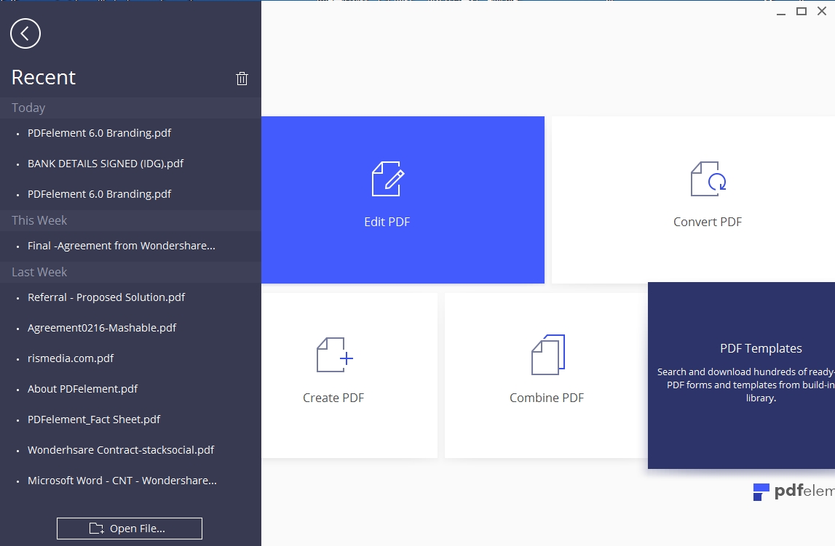Click the Open File... button text
Viewport: 835px width, 546px height.
[138, 529]
